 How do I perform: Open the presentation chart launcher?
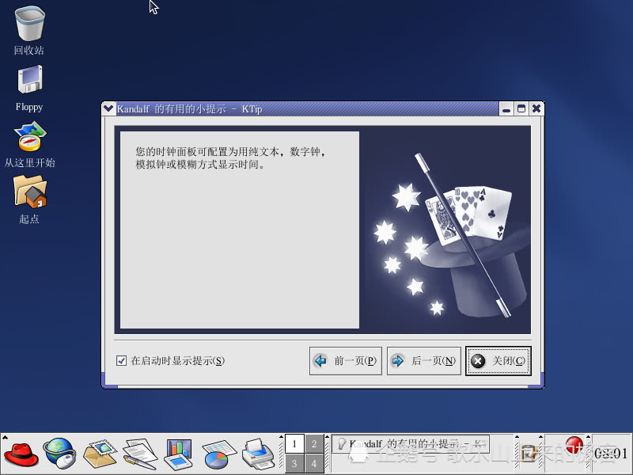click(x=179, y=454)
